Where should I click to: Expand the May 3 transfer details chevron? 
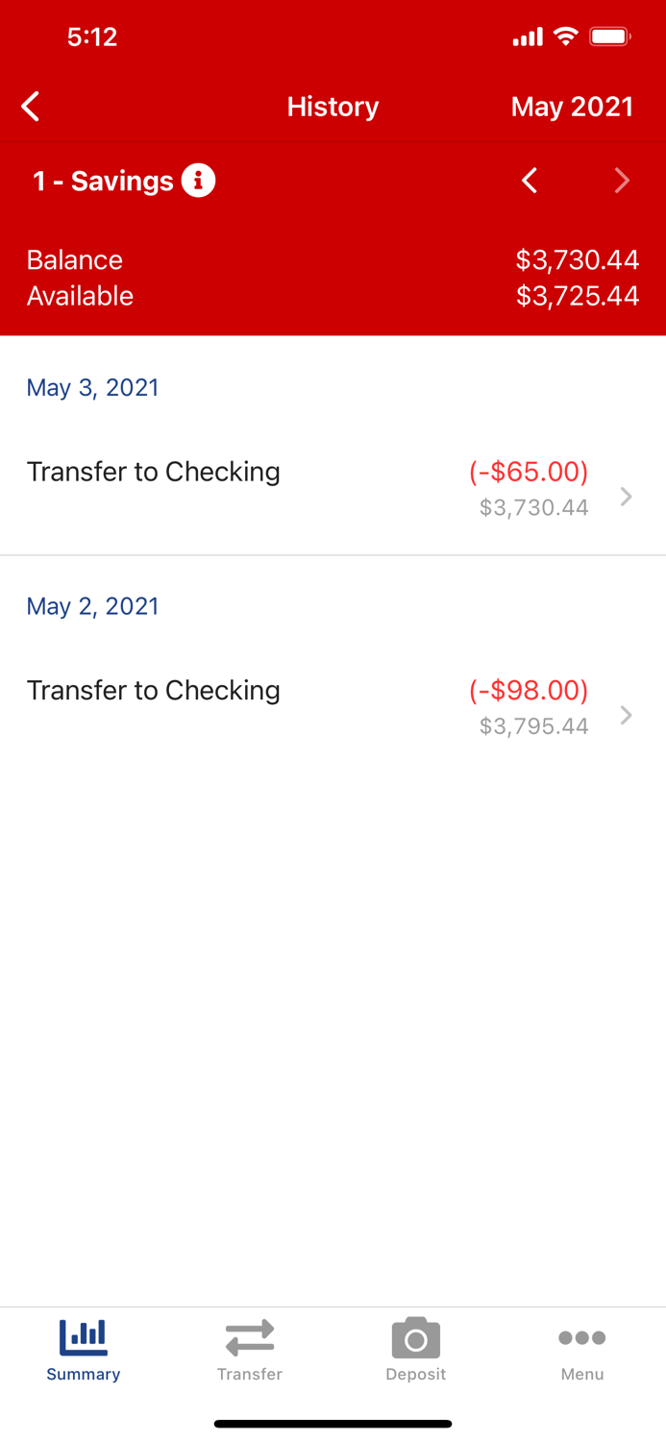tap(627, 497)
